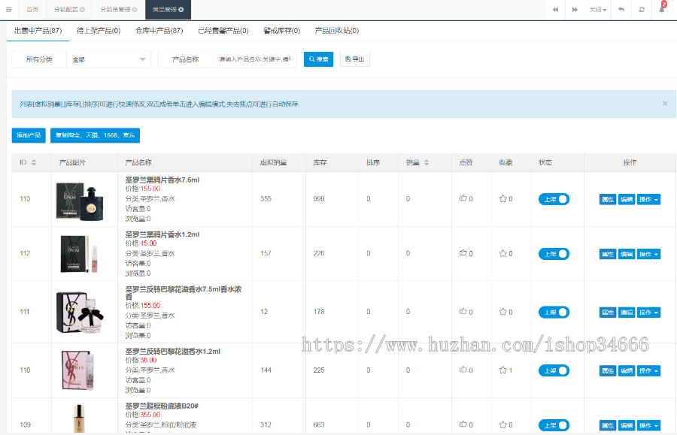Click the 添加产品 button

(28, 136)
